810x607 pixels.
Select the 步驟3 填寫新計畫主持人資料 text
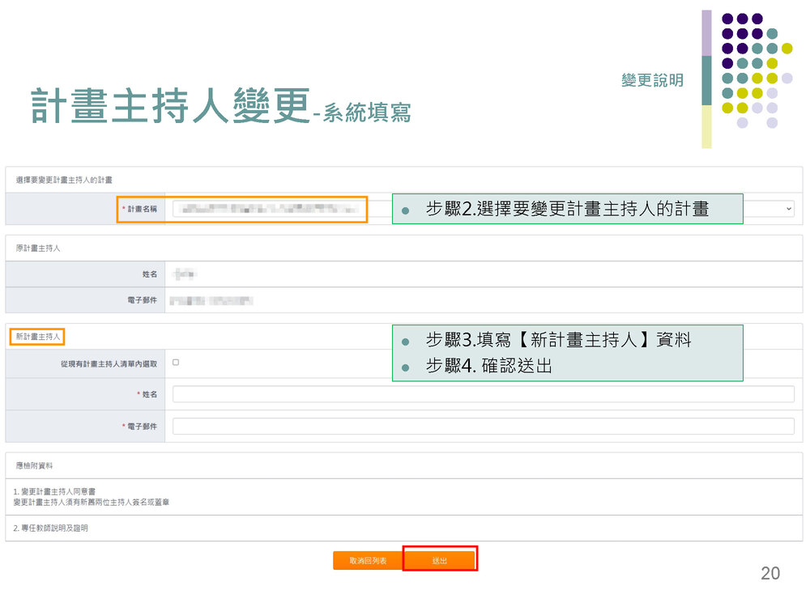pyautogui.click(x=559, y=340)
